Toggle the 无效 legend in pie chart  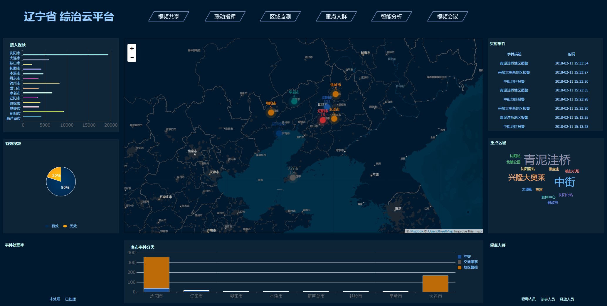pos(70,226)
